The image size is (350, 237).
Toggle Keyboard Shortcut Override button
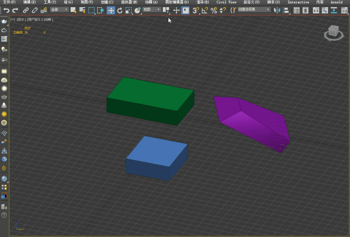185,10
